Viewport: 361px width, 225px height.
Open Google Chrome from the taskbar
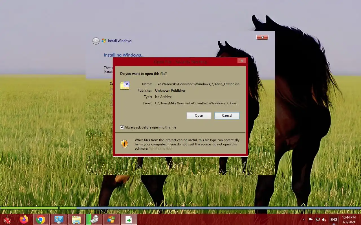[41, 219]
